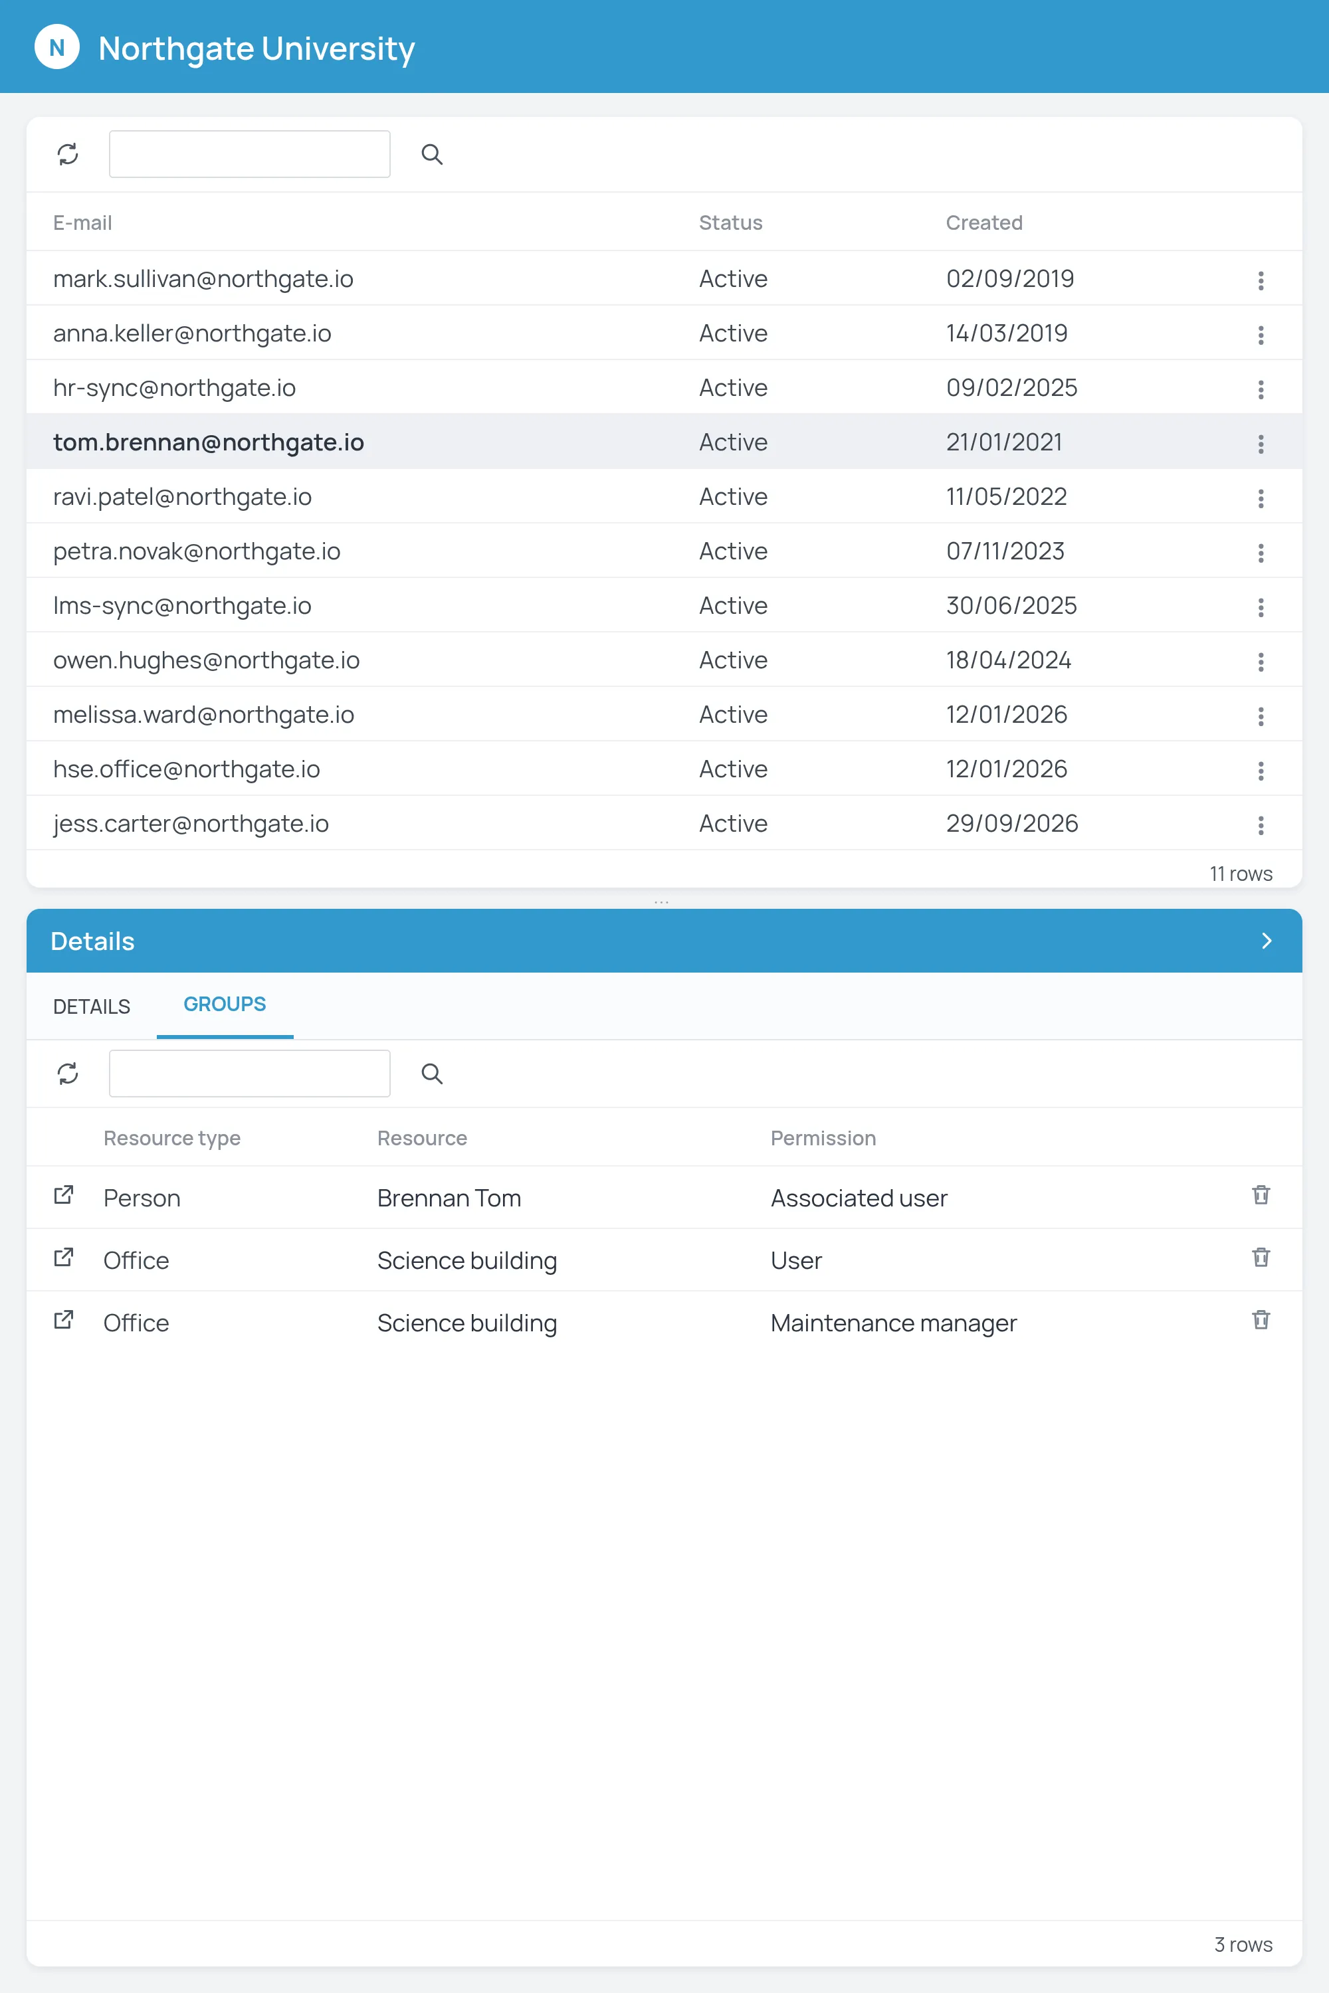This screenshot has width=1329, height=1993.
Task: Select the owen.hughes@northgate.io row
Action: pos(664,659)
